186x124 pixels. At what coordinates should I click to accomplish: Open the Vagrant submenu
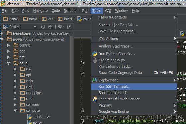pyautogui.click(x=134, y=105)
